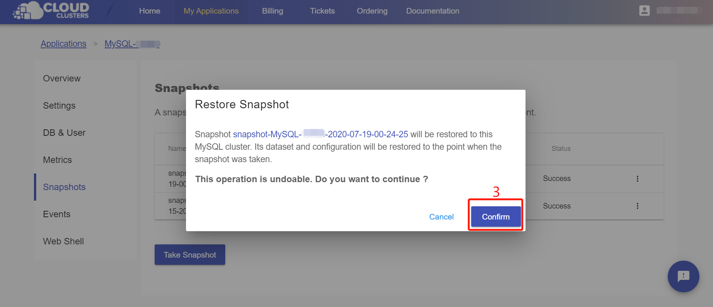Open the user account avatar icon

point(644,11)
